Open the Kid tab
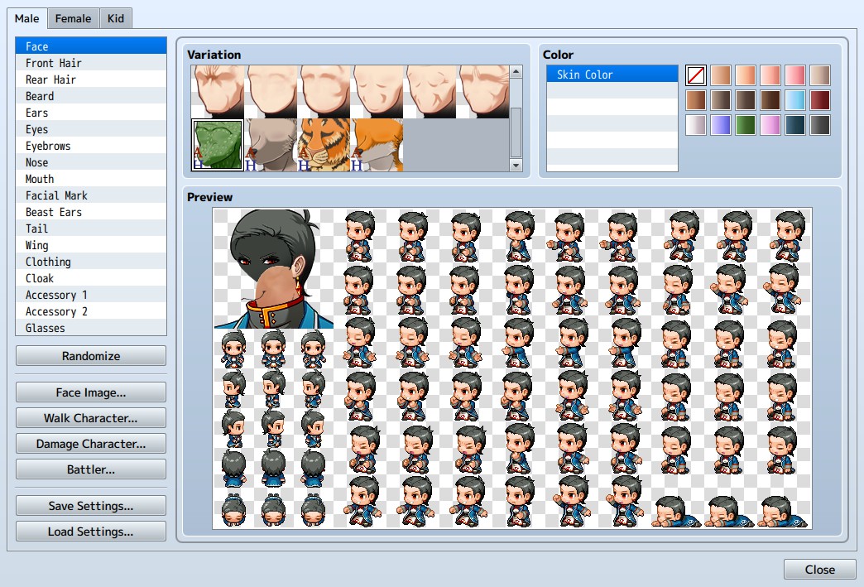This screenshot has width=864, height=587. [116, 19]
